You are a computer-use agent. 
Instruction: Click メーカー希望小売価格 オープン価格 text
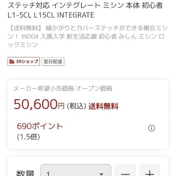[x=63, y=88]
